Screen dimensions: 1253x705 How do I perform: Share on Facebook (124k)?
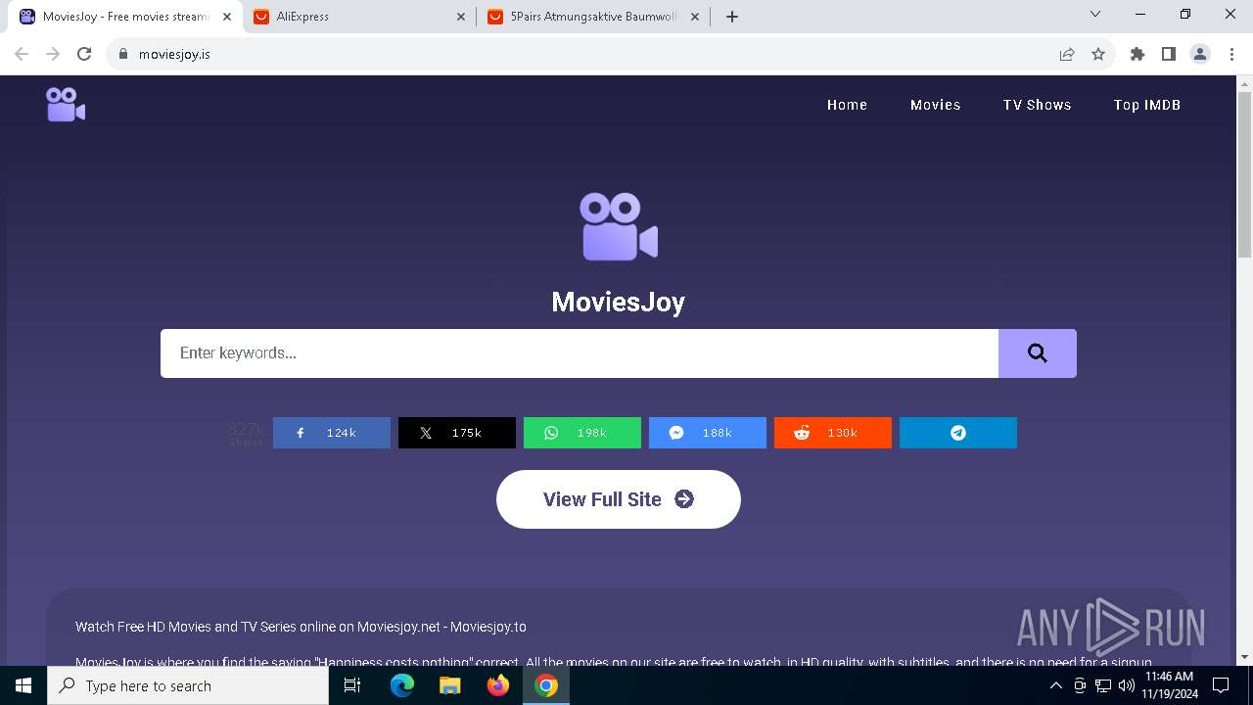coord(332,433)
